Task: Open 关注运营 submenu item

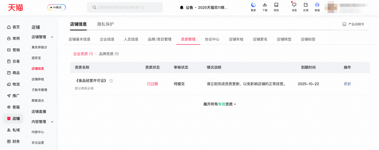Action: [x=38, y=143]
